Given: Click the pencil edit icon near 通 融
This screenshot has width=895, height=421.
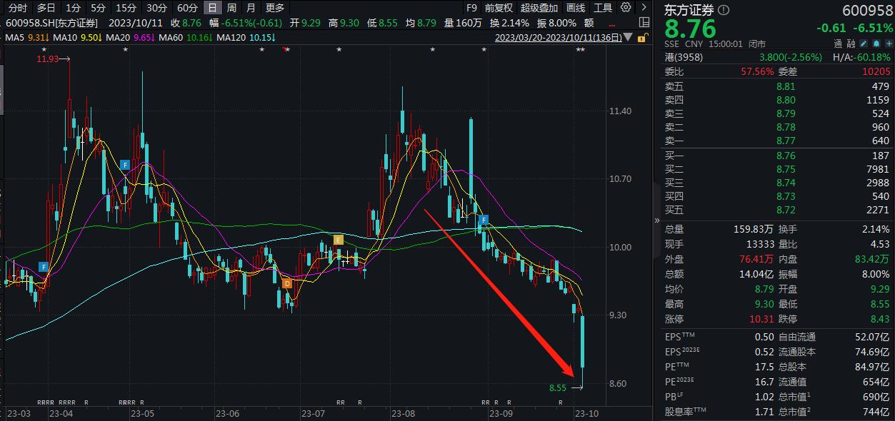Looking at the screenshot, I should point(864,43).
